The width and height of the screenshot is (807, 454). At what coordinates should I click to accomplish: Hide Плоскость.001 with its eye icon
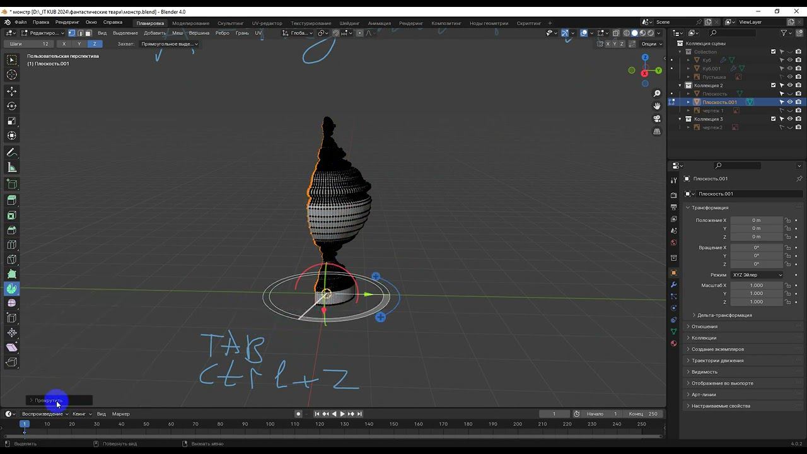click(x=790, y=102)
